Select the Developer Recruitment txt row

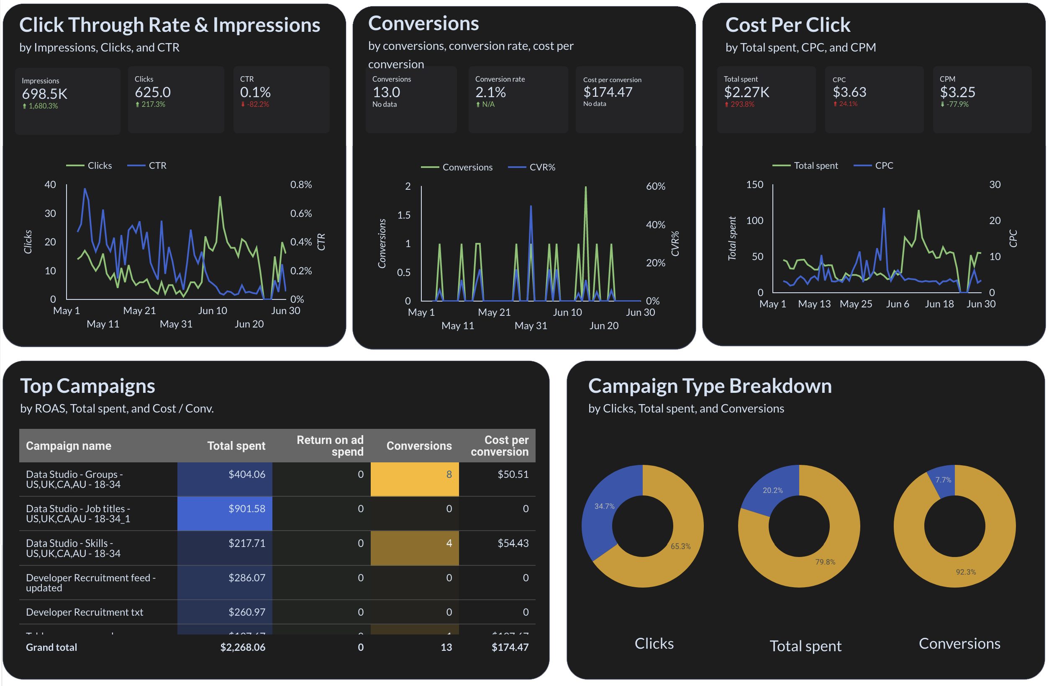(x=277, y=612)
